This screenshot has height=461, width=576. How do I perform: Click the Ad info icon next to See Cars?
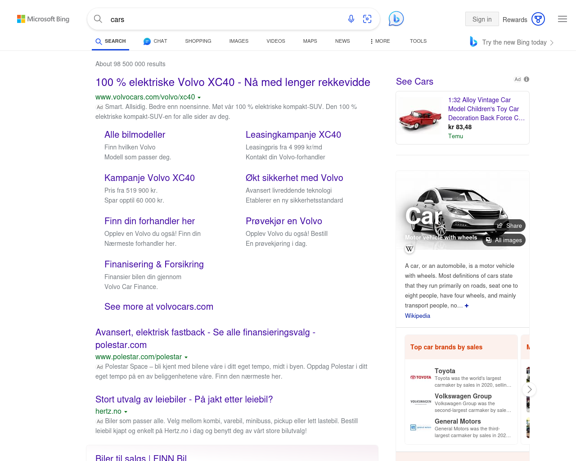526,79
